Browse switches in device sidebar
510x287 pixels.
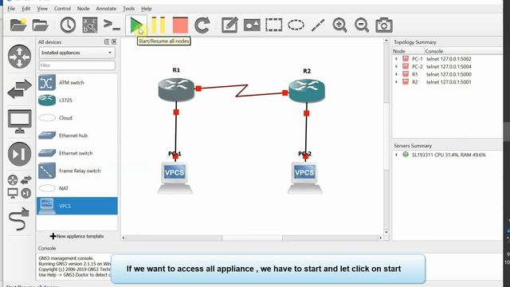point(19,88)
